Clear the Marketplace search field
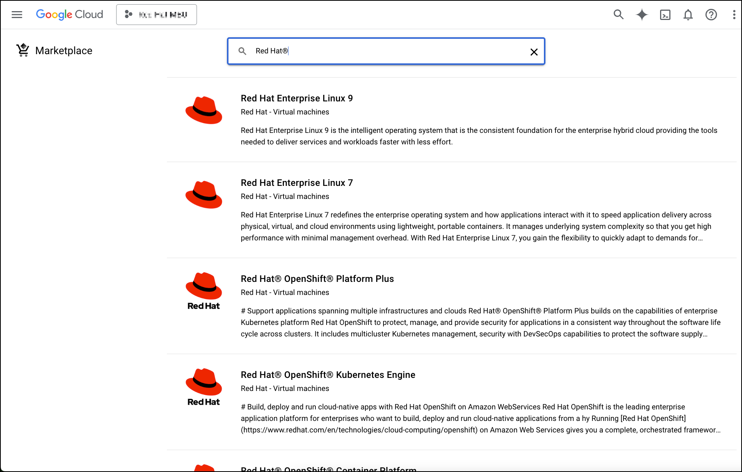Image resolution: width=742 pixels, height=472 pixels. 534,52
